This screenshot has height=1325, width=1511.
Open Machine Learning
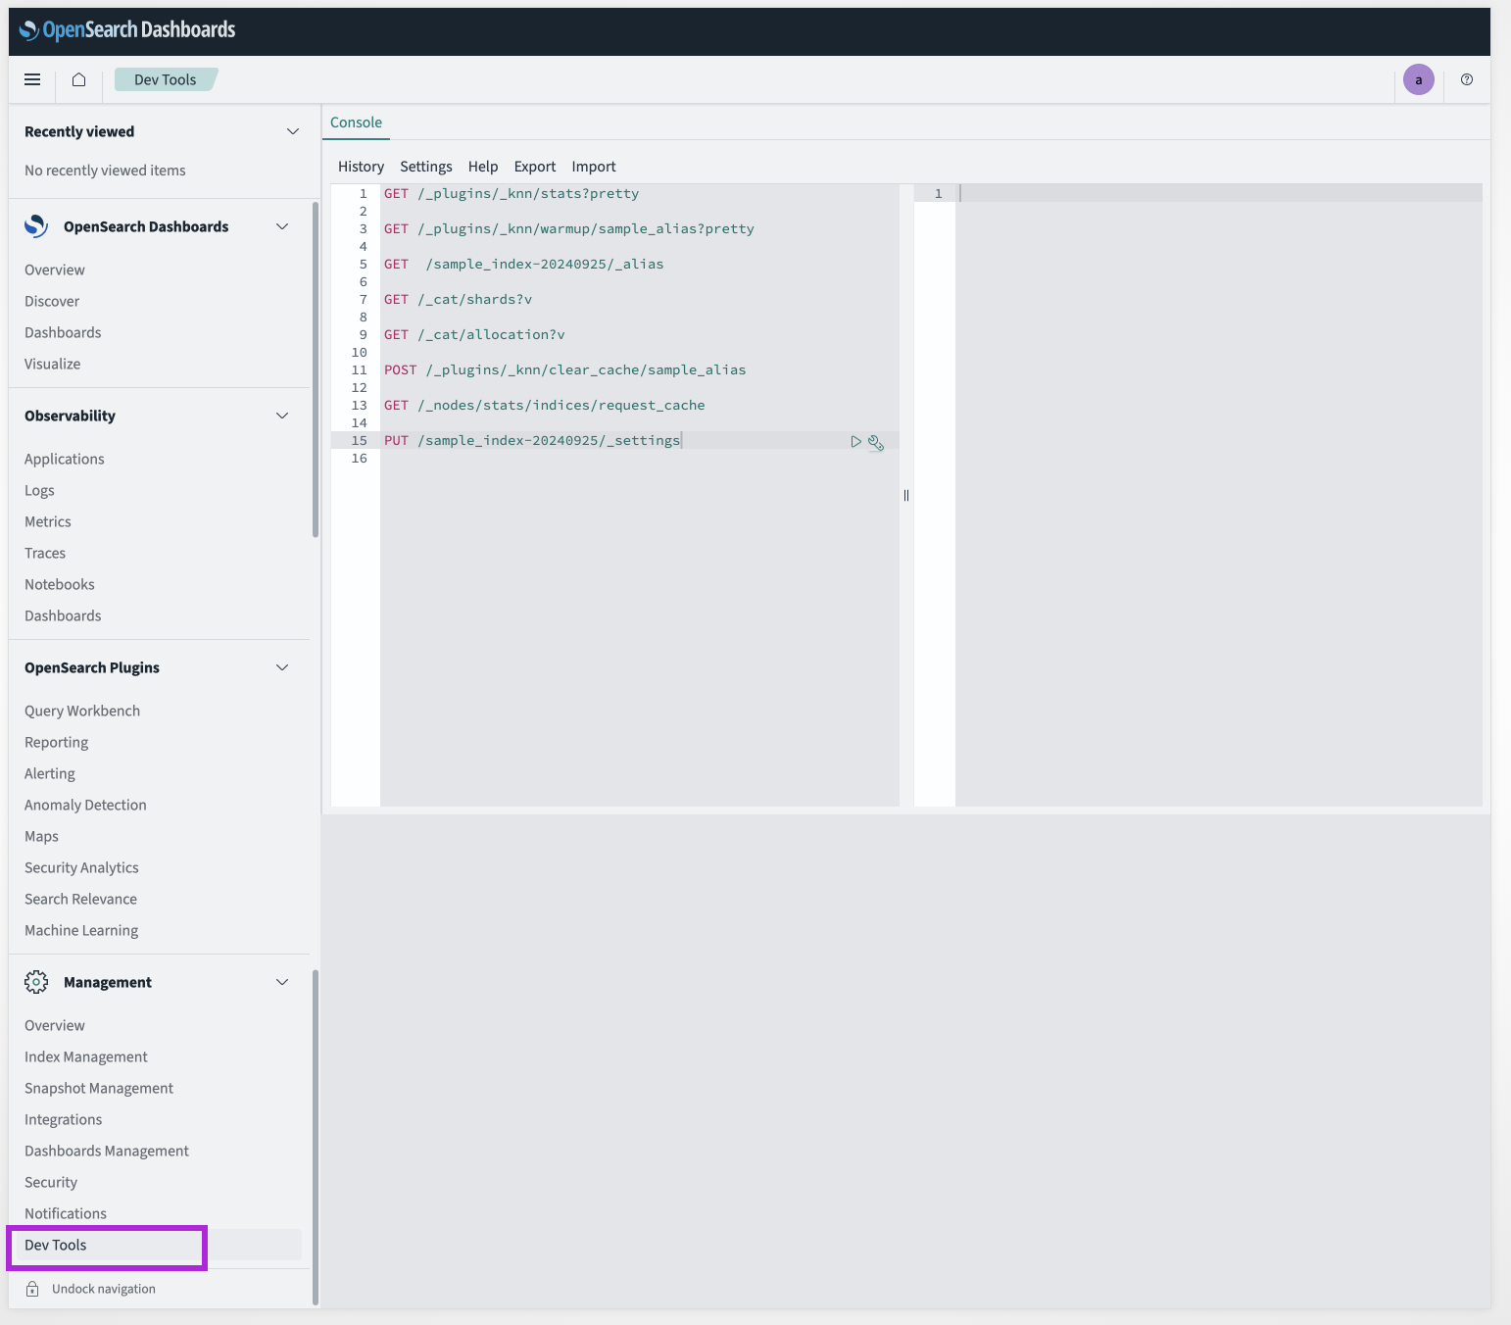coord(81,930)
